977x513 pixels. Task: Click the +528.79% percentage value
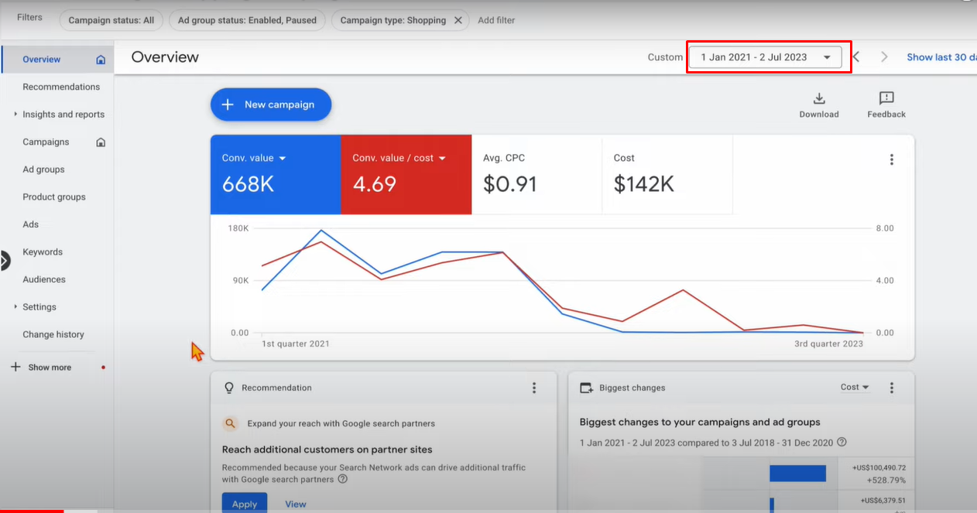point(886,480)
